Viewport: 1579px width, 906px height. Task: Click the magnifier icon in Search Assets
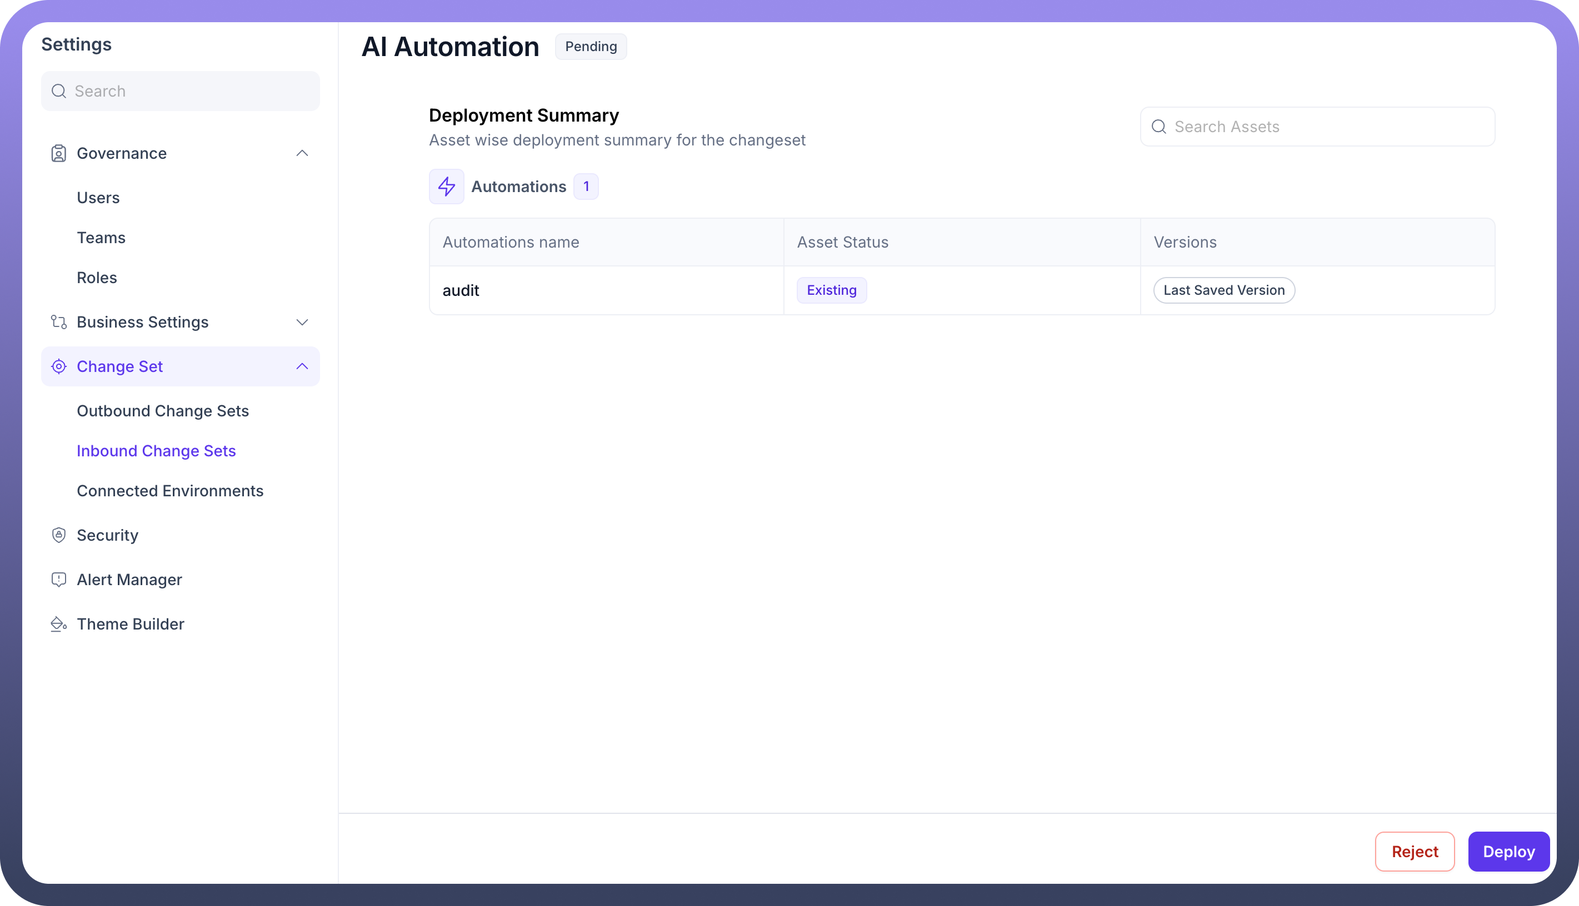point(1159,127)
